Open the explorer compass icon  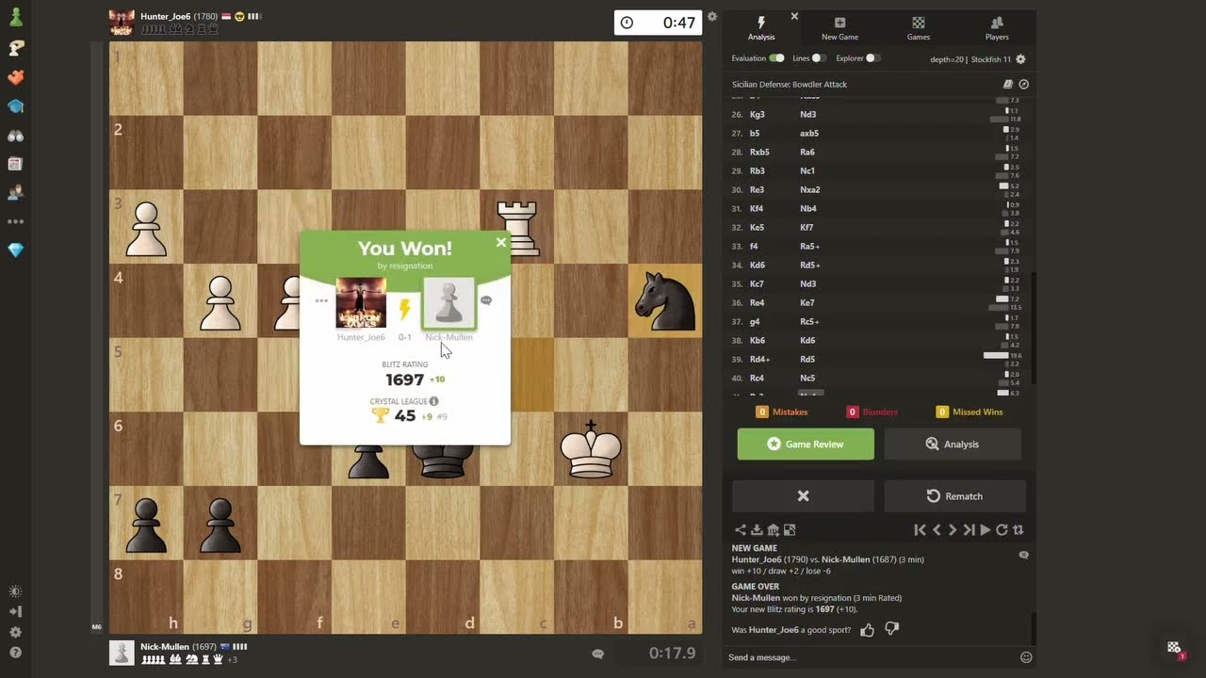tap(1024, 84)
